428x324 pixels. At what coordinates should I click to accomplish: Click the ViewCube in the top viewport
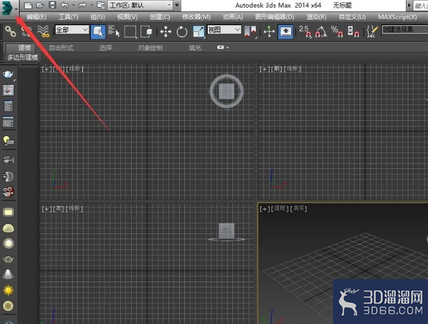coord(227,91)
